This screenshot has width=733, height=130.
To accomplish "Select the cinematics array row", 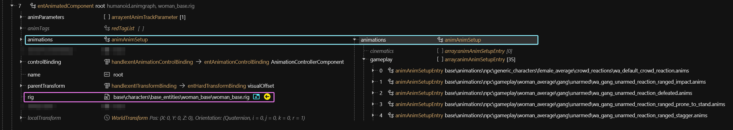I will [x=382, y=51].
